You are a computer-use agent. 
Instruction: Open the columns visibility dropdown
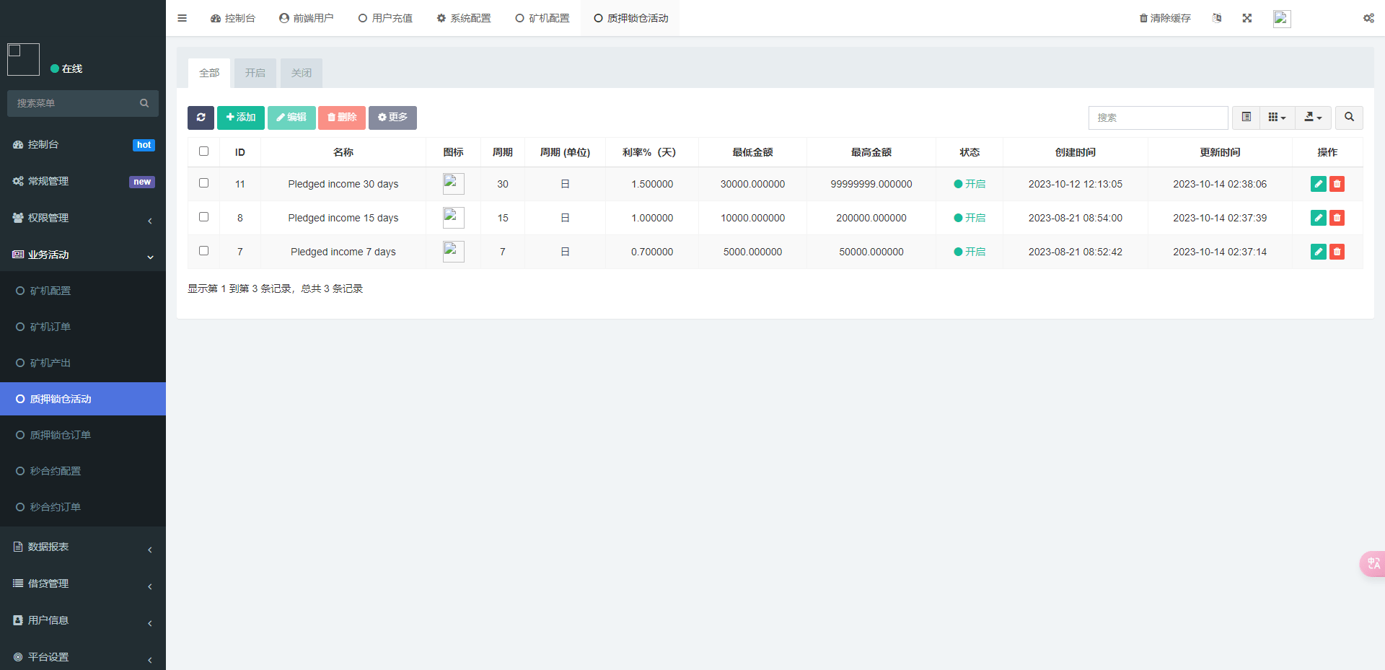click(x=1277, y=118)
